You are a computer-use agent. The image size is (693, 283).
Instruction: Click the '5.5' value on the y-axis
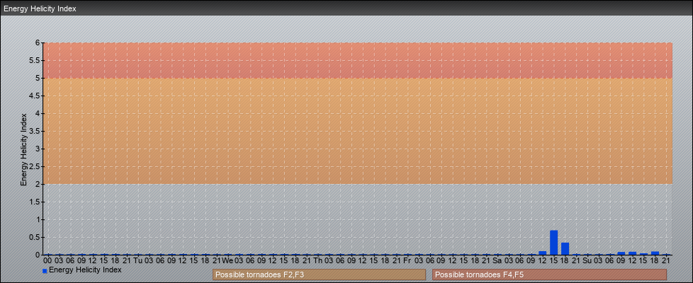click(x=35, y=60)
